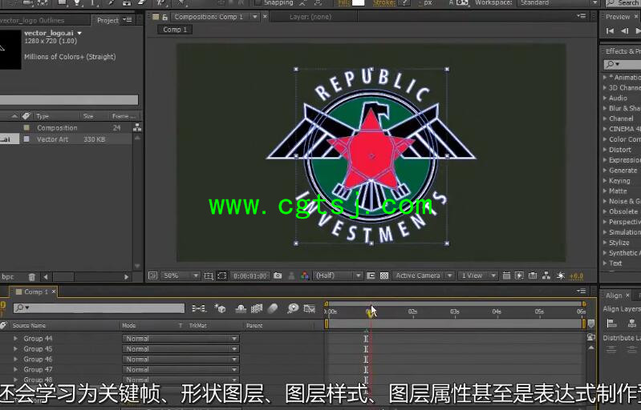The width and height of the screenshot is (641, 410).
Task: Open blending mode dropdown for Group 45
Action: point(181,349)
